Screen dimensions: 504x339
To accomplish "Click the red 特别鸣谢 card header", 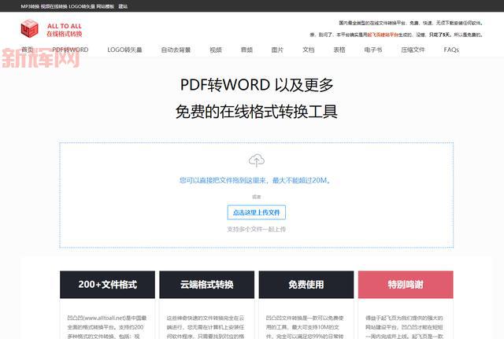I will (x=406, y=285).
